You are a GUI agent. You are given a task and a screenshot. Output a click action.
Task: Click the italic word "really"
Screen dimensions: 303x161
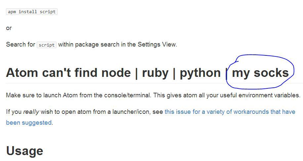31,112
